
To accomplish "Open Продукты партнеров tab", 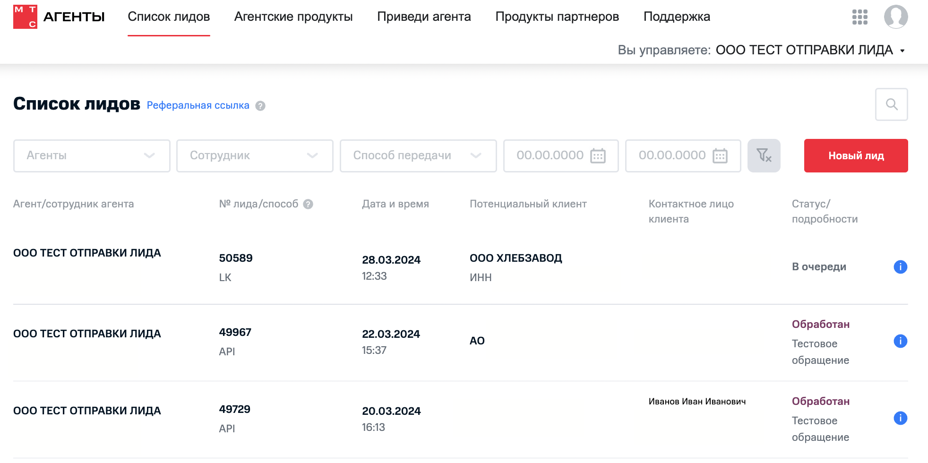I will [557, 17].
